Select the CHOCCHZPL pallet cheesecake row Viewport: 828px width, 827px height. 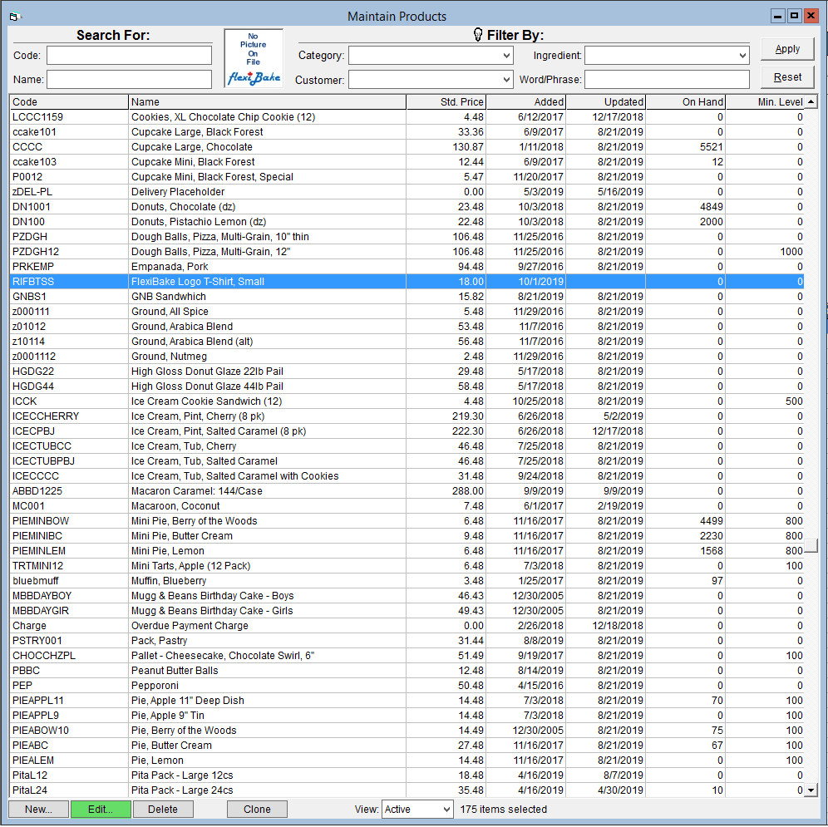point(407,656)
